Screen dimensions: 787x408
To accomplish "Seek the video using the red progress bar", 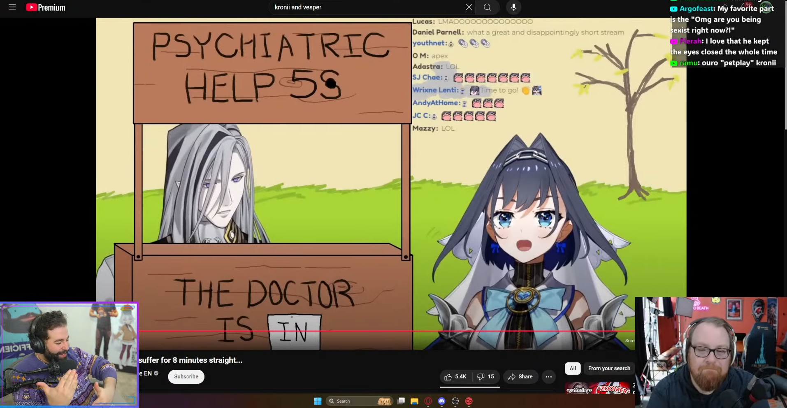I will [x=387, y=331].
